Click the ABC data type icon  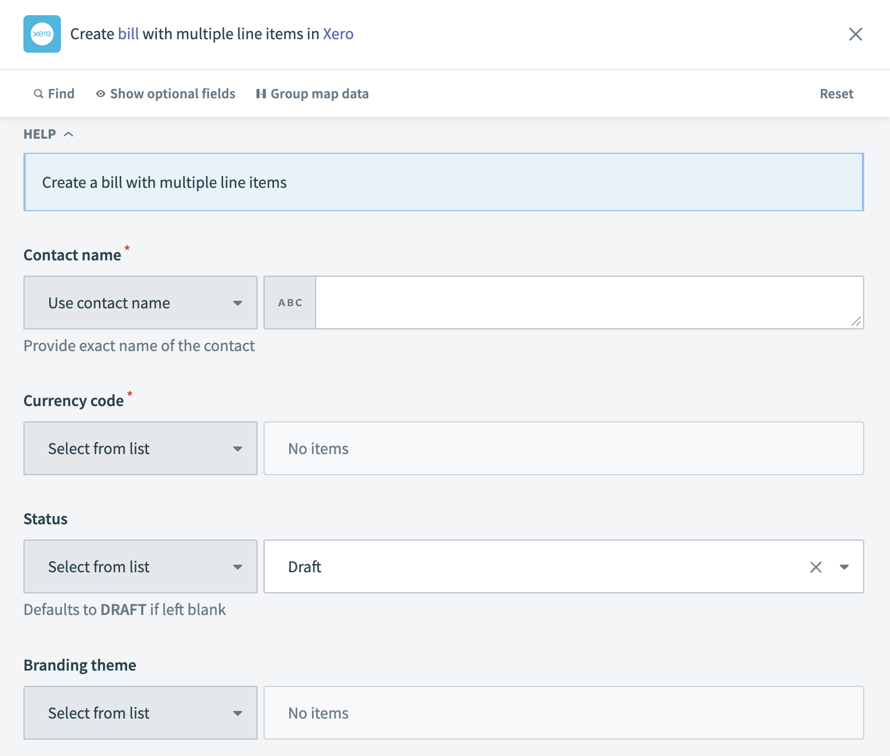(290, 303)
